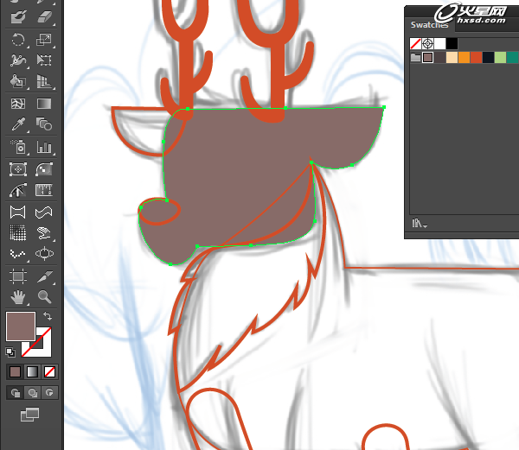This screenshot has width=519, height=450.
Task: Select the Hand tool
Action: (18, 297)
